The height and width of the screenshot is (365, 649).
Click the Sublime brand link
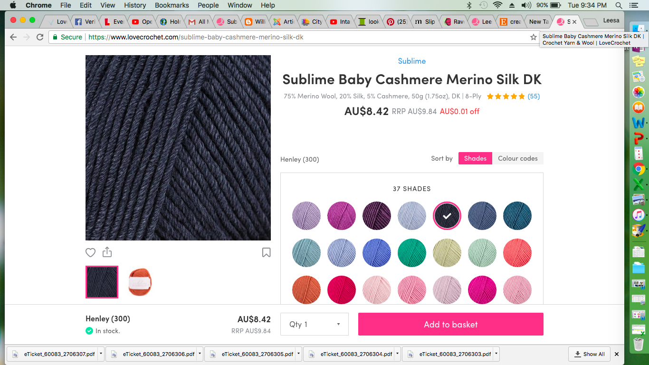pos(412,61)
